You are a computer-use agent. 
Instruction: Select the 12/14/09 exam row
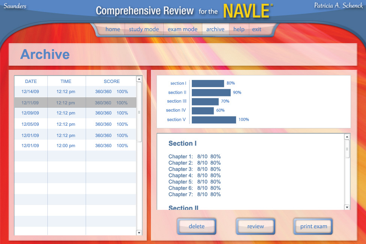point(75,92)
